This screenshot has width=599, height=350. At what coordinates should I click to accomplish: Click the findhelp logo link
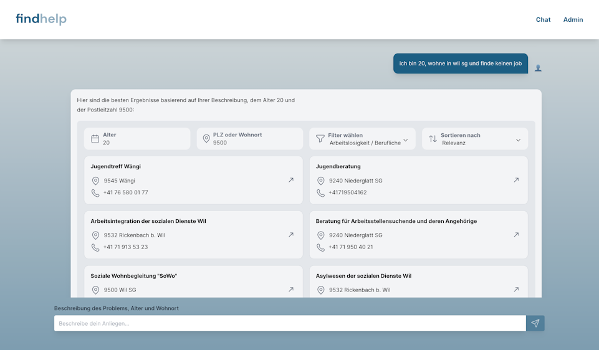coord(41,19)
